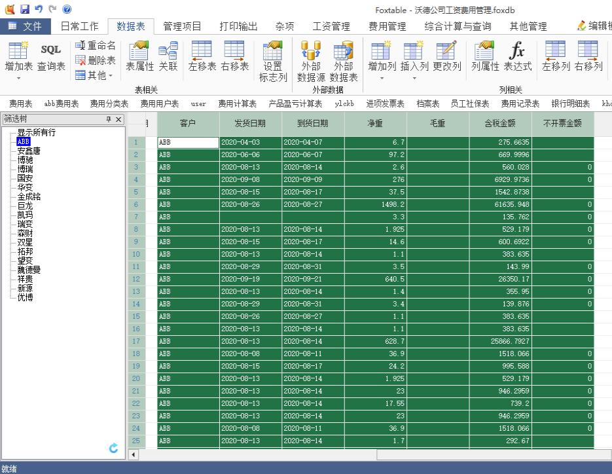Click the save icon in title bar
612x474 pixels.
point(25,9)
